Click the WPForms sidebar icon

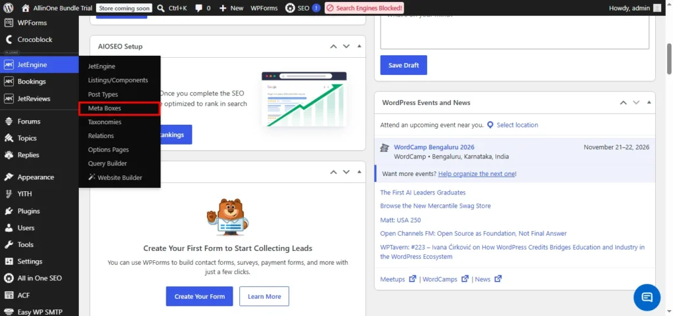point(9,23)
